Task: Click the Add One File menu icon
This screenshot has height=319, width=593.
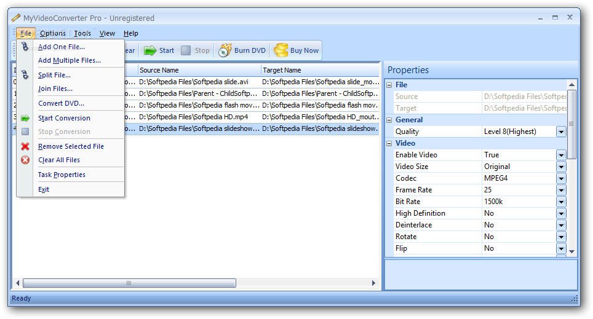Action: [x=25, y=47]
